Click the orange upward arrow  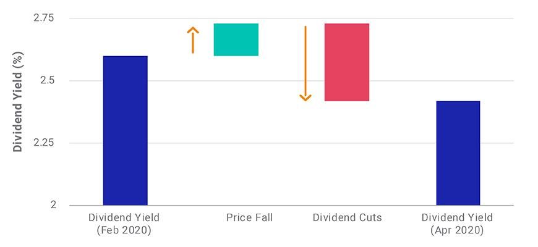193,40
